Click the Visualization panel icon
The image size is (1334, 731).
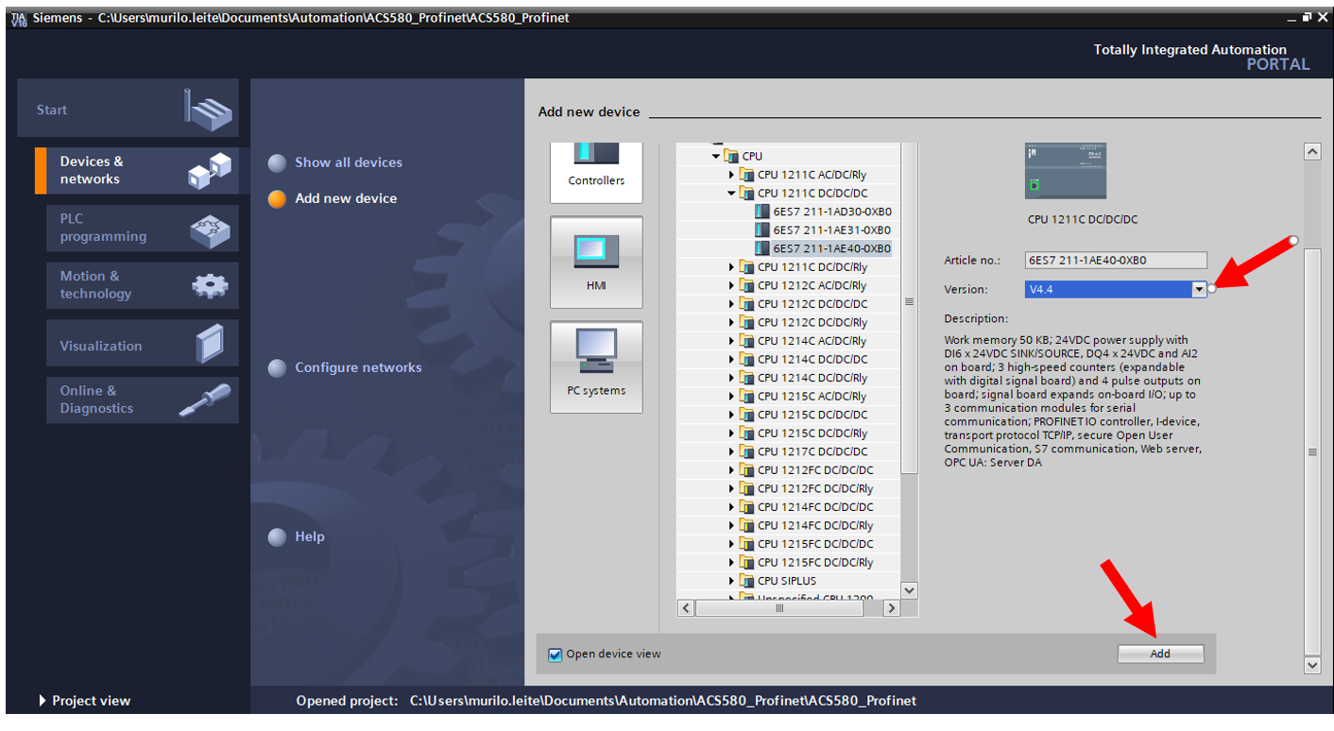point(209,344)
